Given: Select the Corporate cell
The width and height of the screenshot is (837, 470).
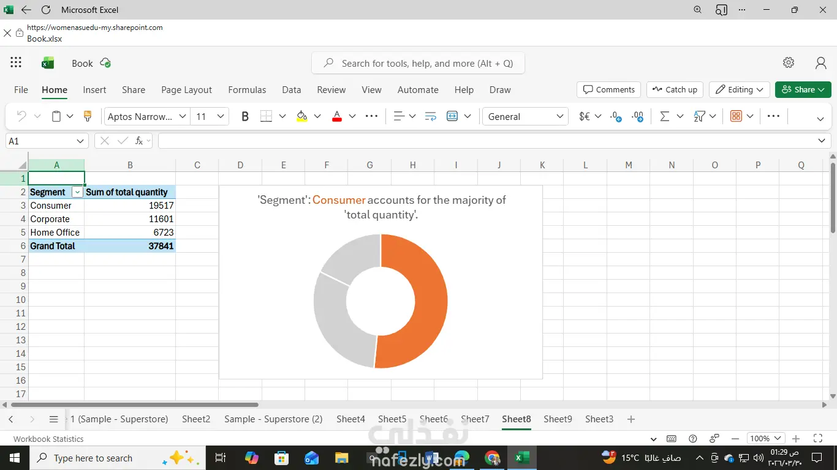Looking at the screenshot, I should 56,219.
